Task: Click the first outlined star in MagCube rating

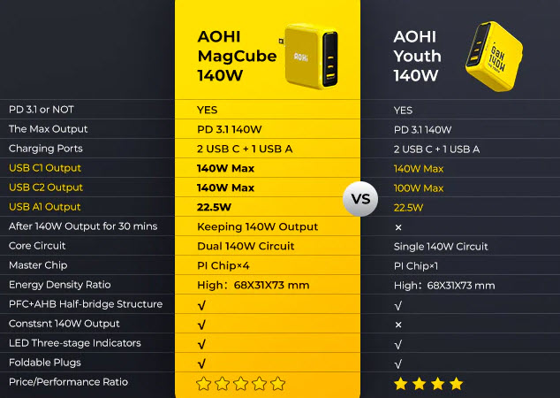Action: 203,383
